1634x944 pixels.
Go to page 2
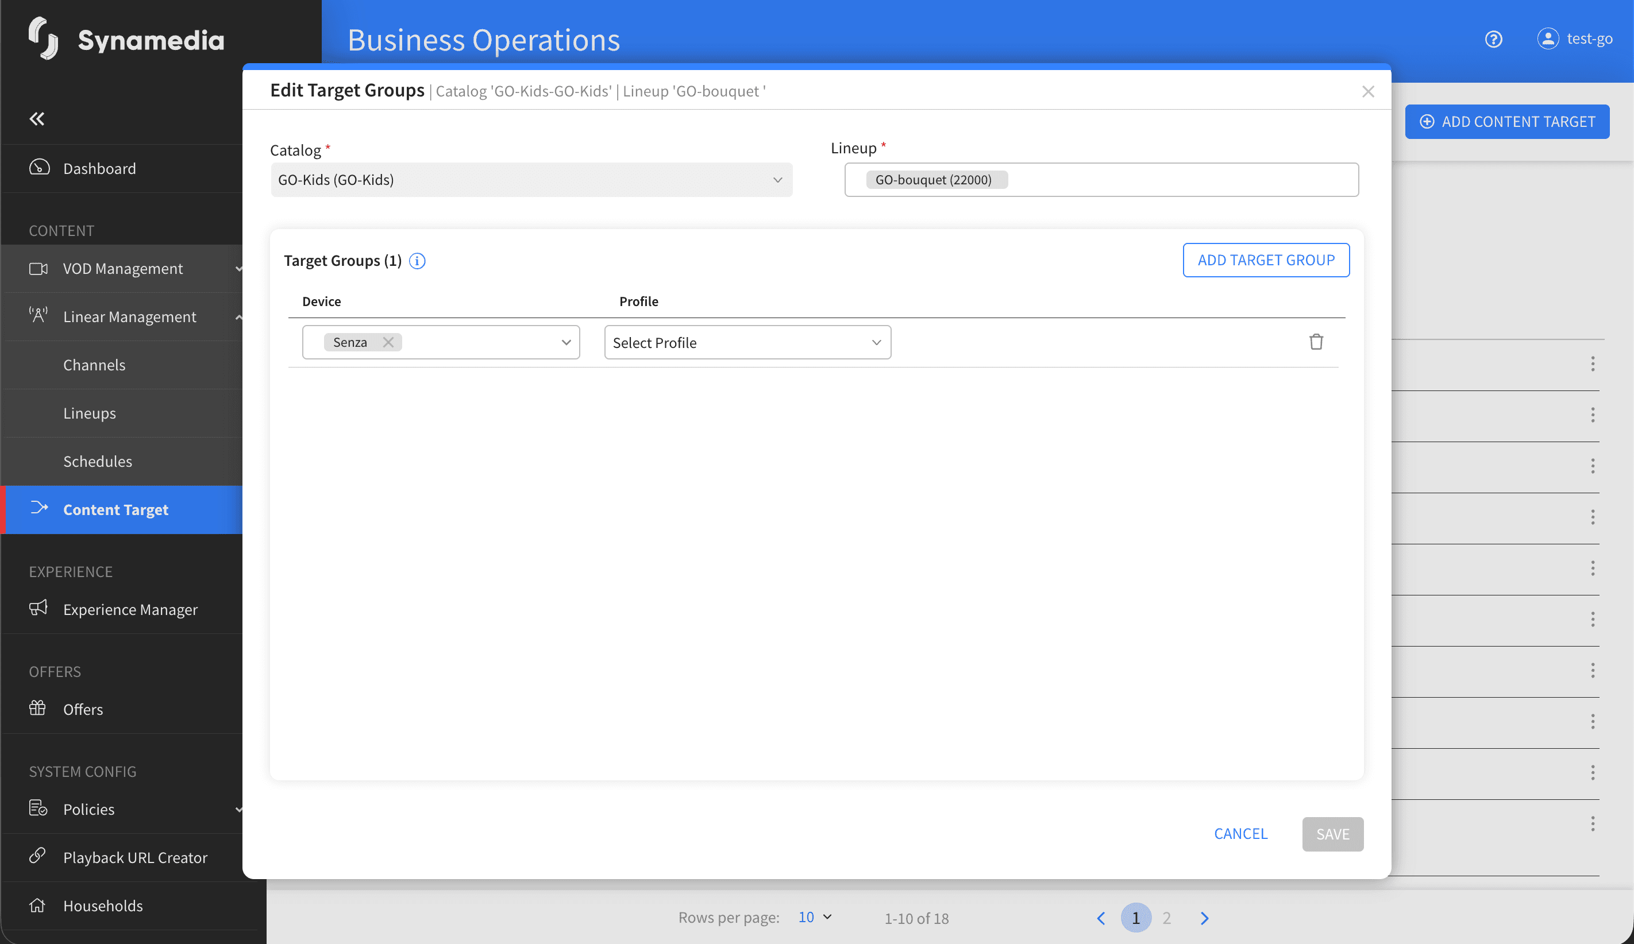click(1166, 918)
